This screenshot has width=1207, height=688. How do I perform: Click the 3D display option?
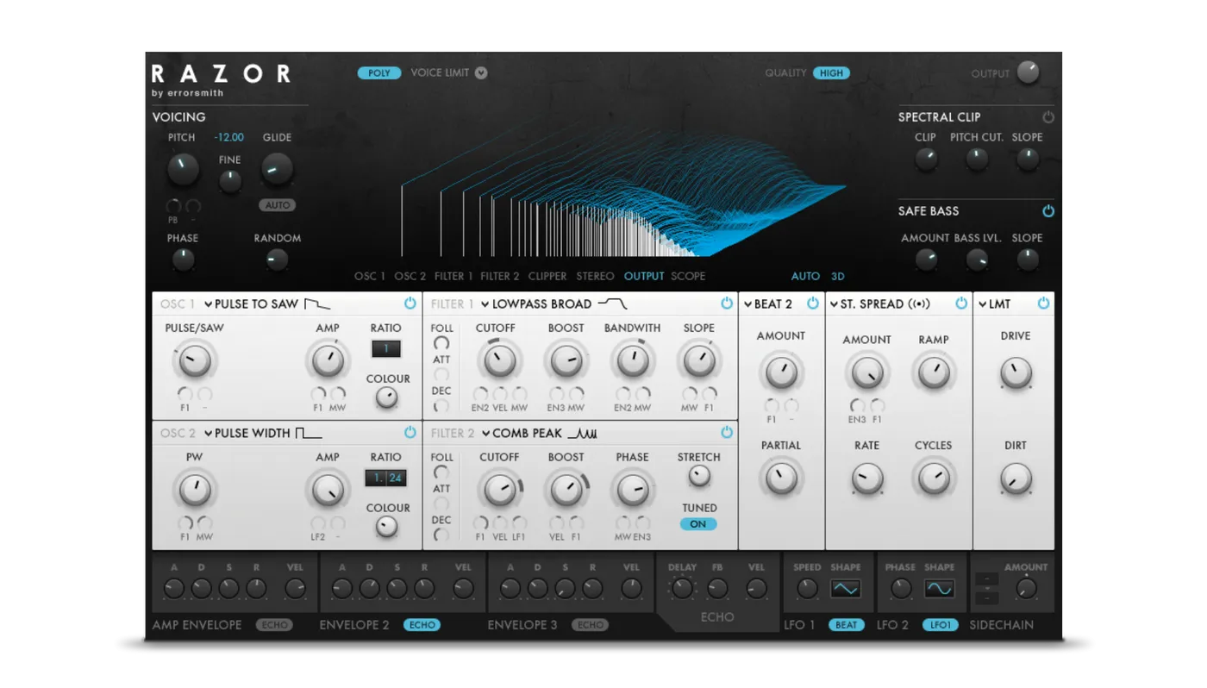(x=838, y=277)
